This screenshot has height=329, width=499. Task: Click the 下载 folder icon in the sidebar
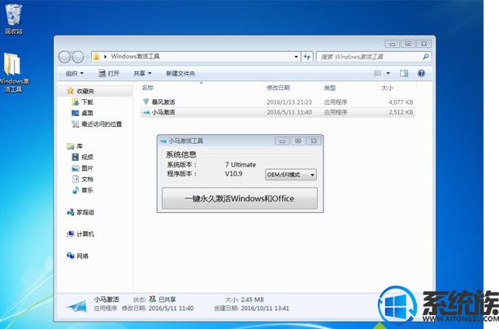pyautogui.click(x=76, y=102)
